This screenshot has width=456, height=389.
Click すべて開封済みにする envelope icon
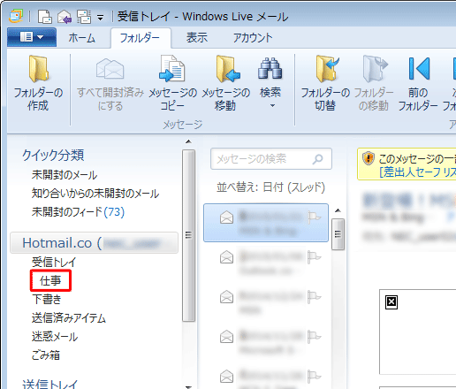pyautogui.click(x=110, y=69)
